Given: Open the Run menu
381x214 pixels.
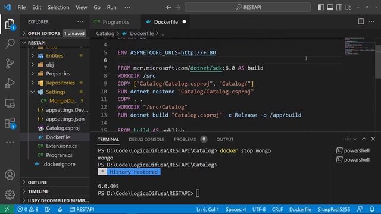Looking at the screenshot, I should pyautogui.click(x=111, y=7).
